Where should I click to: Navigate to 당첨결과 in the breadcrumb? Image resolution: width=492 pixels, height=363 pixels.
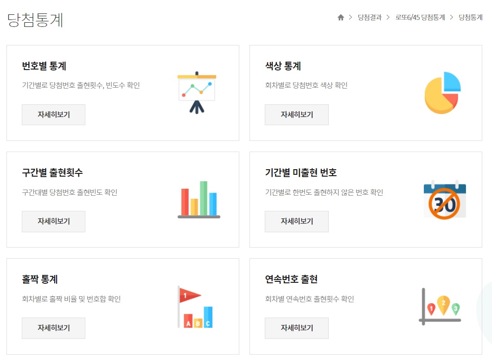coord(369,17)
